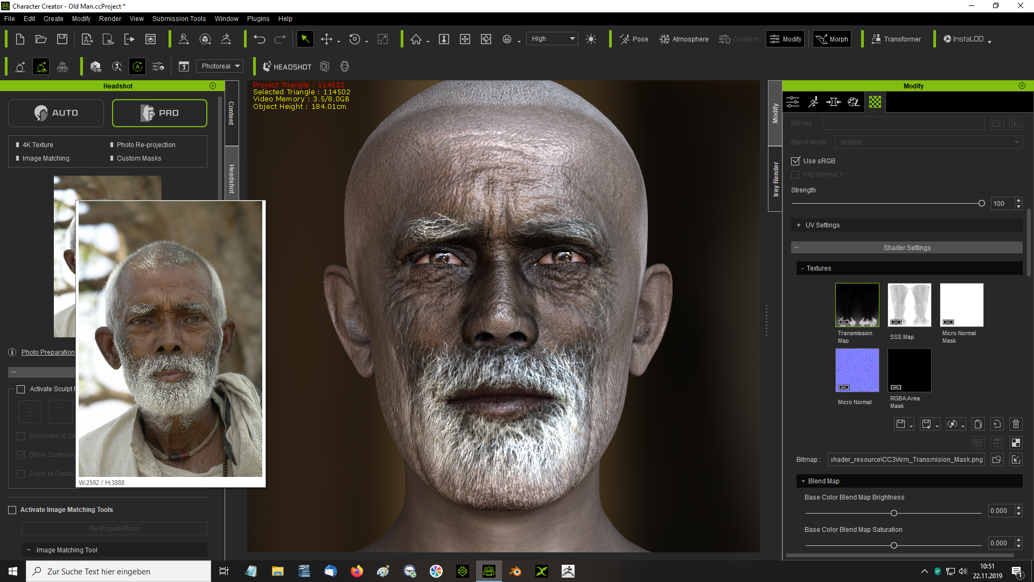Screen dimensions: 1034x582
Task: Click the Transmission Map texture thumbnail
Action: [857, 305]
